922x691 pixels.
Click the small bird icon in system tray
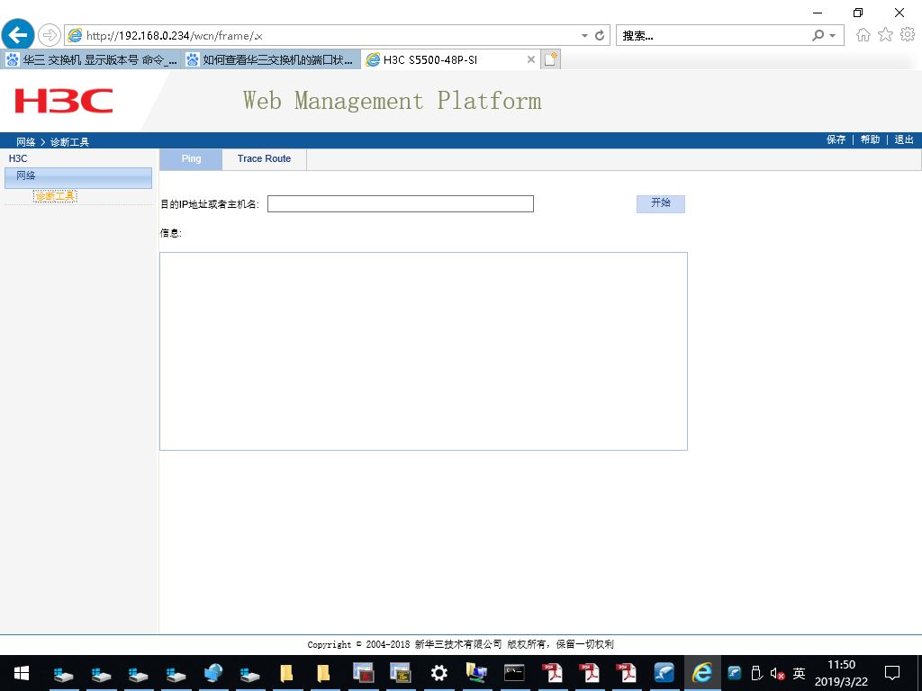pyautogui.click(x=735, y=673)
